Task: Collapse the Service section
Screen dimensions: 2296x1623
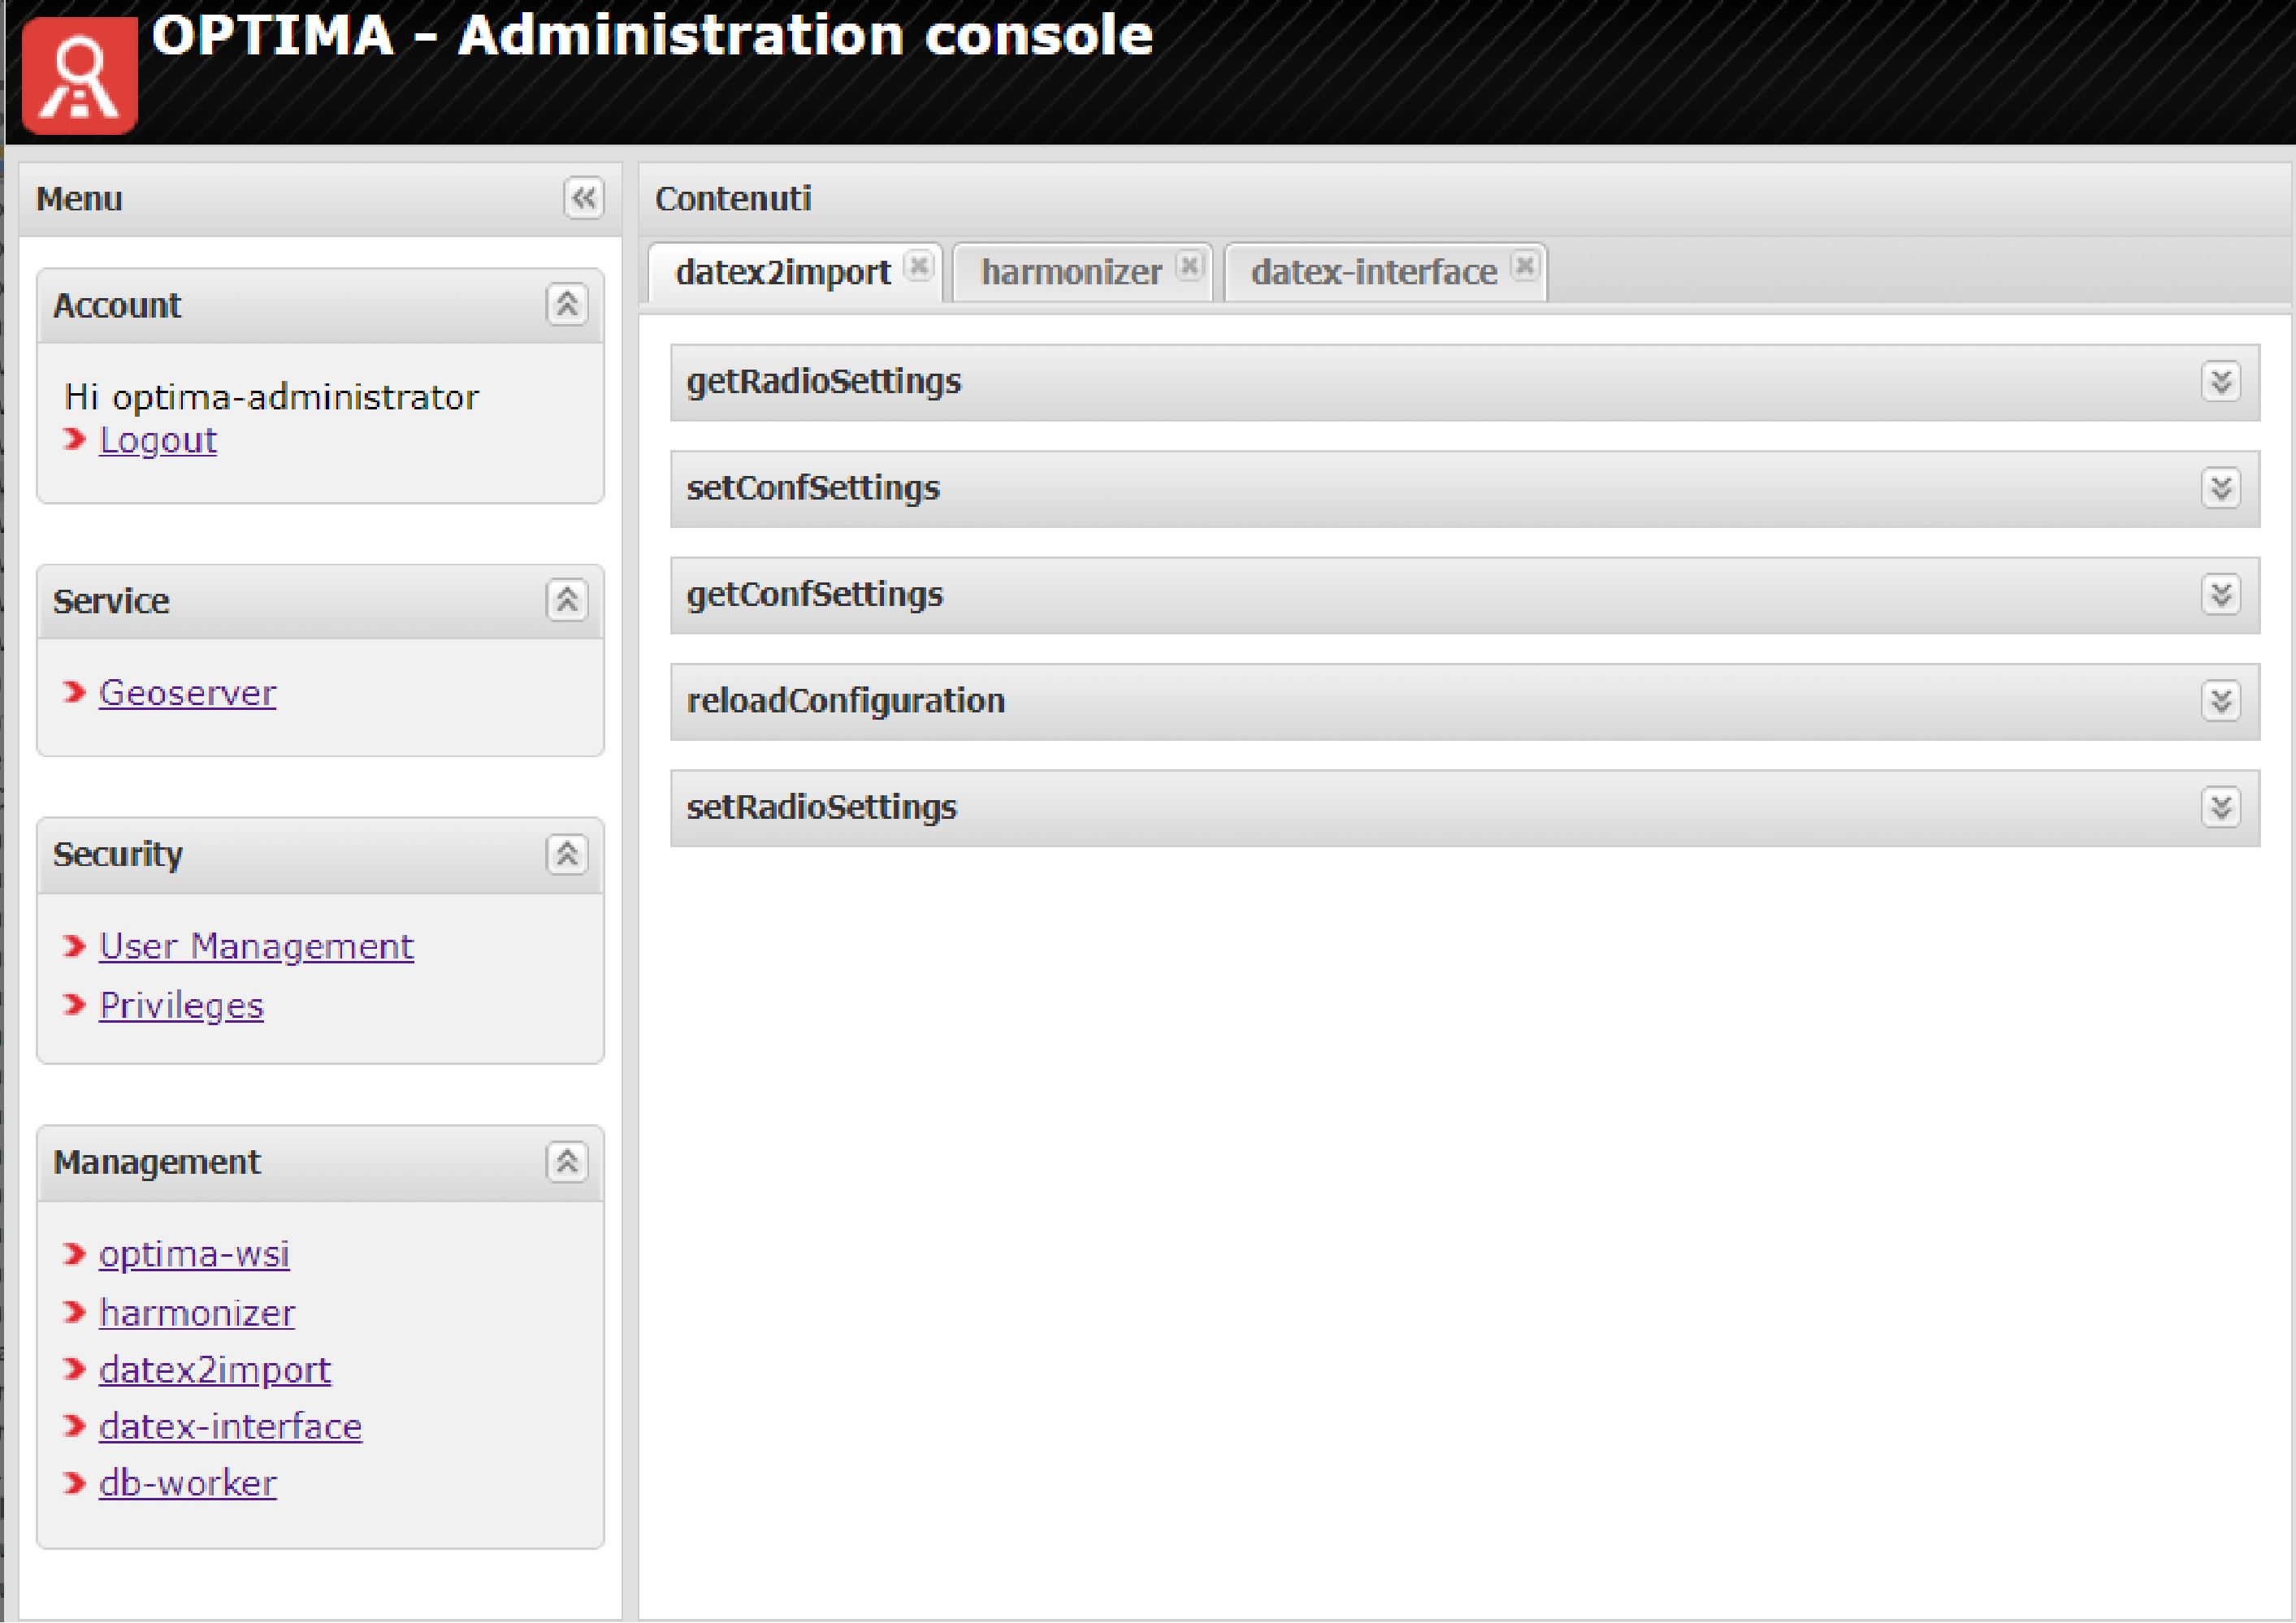Action: (x=566, y=600)
